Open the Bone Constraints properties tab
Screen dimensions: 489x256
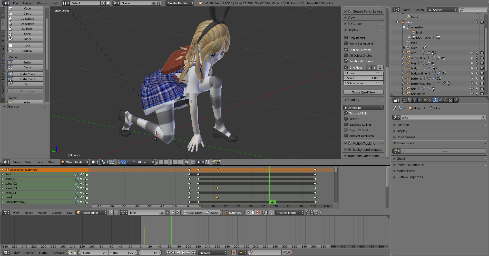pyautogui.click(x=446, y=100)
